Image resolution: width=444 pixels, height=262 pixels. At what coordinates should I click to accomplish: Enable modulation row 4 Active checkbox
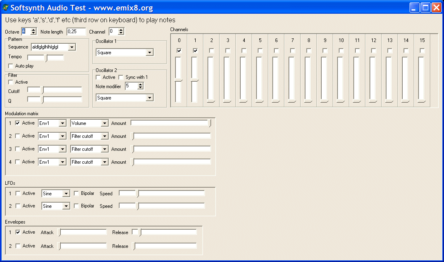point(17,162)
